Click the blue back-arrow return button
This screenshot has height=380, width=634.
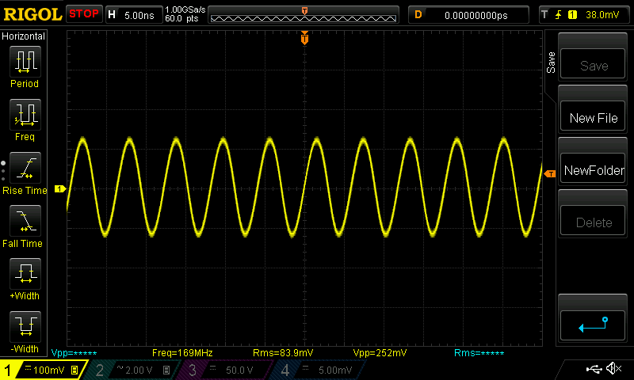pos(593,325)
